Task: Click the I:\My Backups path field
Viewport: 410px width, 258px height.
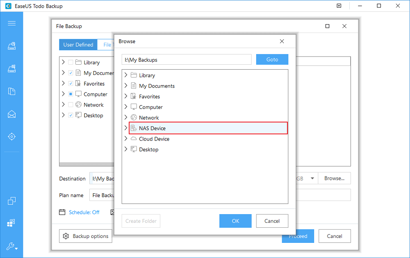Action: [x=187, y=59]
